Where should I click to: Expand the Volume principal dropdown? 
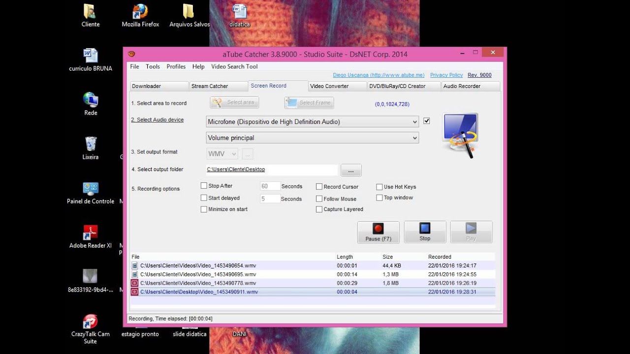313,138
